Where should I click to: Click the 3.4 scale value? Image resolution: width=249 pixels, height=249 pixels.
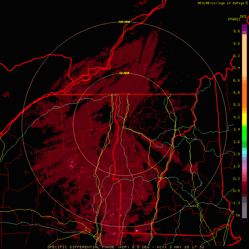pyautogui.click(x=237, y=129)
